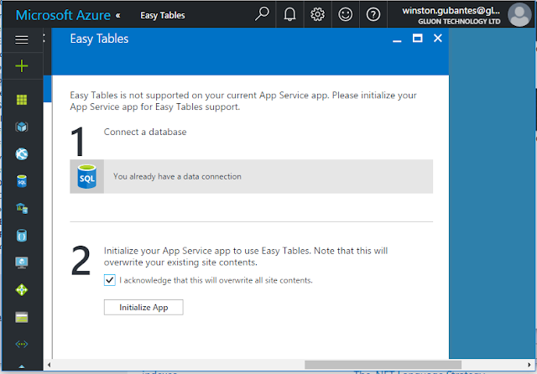This screenshot has width=537, height=374.
Task: Maximize the Easy Tables blade
Action: [418, 38]
